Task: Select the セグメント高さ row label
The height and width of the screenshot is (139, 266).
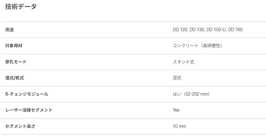Action: (20, 126)
